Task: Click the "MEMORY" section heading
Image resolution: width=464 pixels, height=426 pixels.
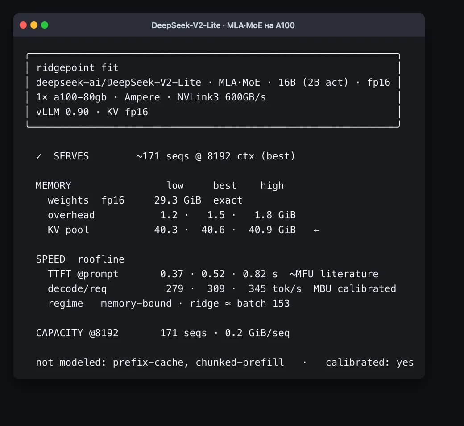Action: pos(54,186)
